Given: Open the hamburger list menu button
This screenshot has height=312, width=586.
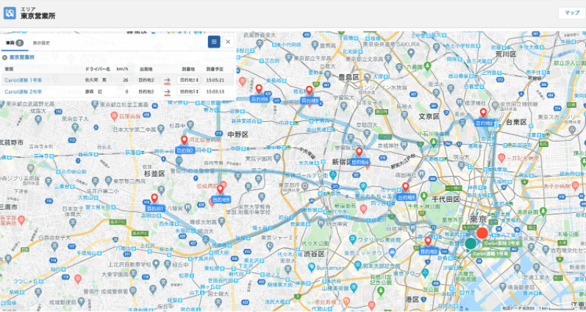Looking at the screenshot, I should (214, 42).
